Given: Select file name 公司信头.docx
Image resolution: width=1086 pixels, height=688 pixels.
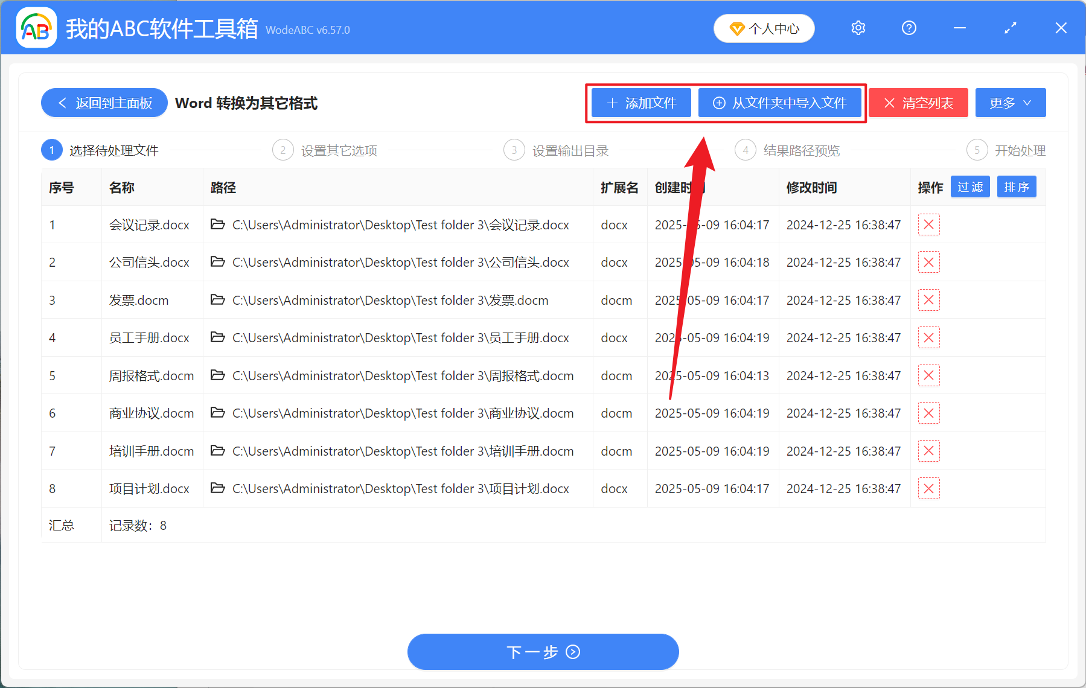Looking at the screenshot, I should [x=149, y=263].
